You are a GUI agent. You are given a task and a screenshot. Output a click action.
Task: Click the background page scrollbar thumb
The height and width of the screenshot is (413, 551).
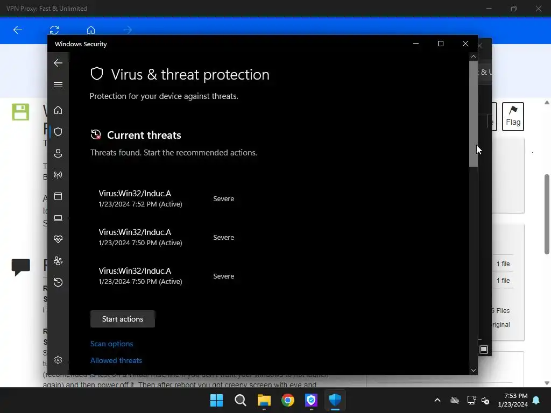point(547,214)
